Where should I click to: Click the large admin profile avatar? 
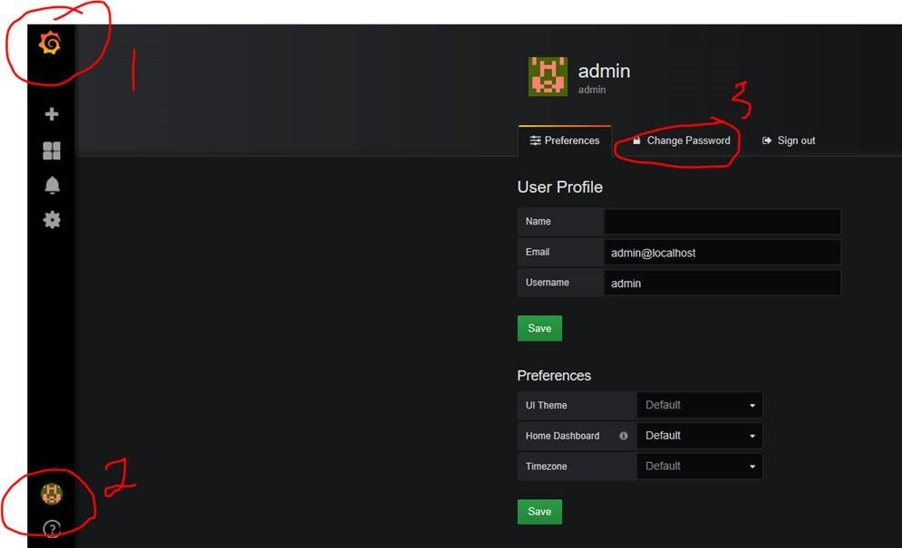[548, 76]
